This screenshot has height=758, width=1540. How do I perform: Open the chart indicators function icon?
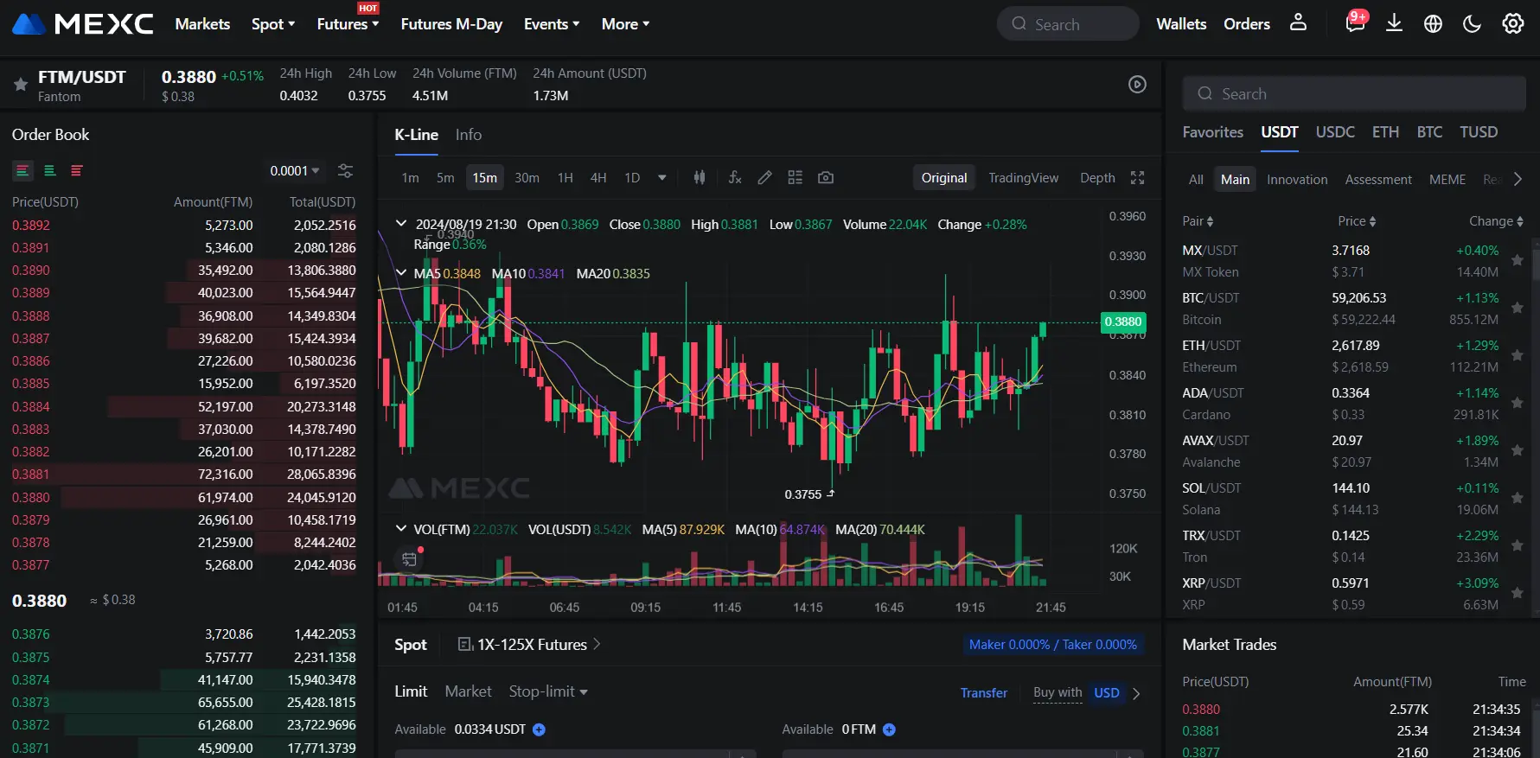coord(735,177)
